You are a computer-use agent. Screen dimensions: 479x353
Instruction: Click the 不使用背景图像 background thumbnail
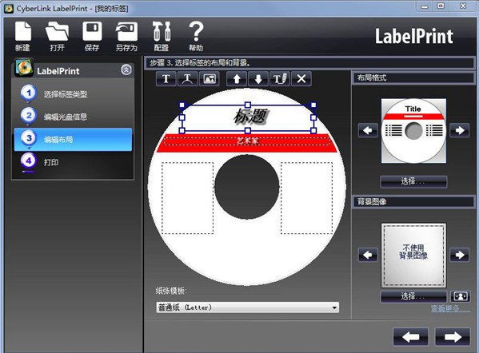413,255
